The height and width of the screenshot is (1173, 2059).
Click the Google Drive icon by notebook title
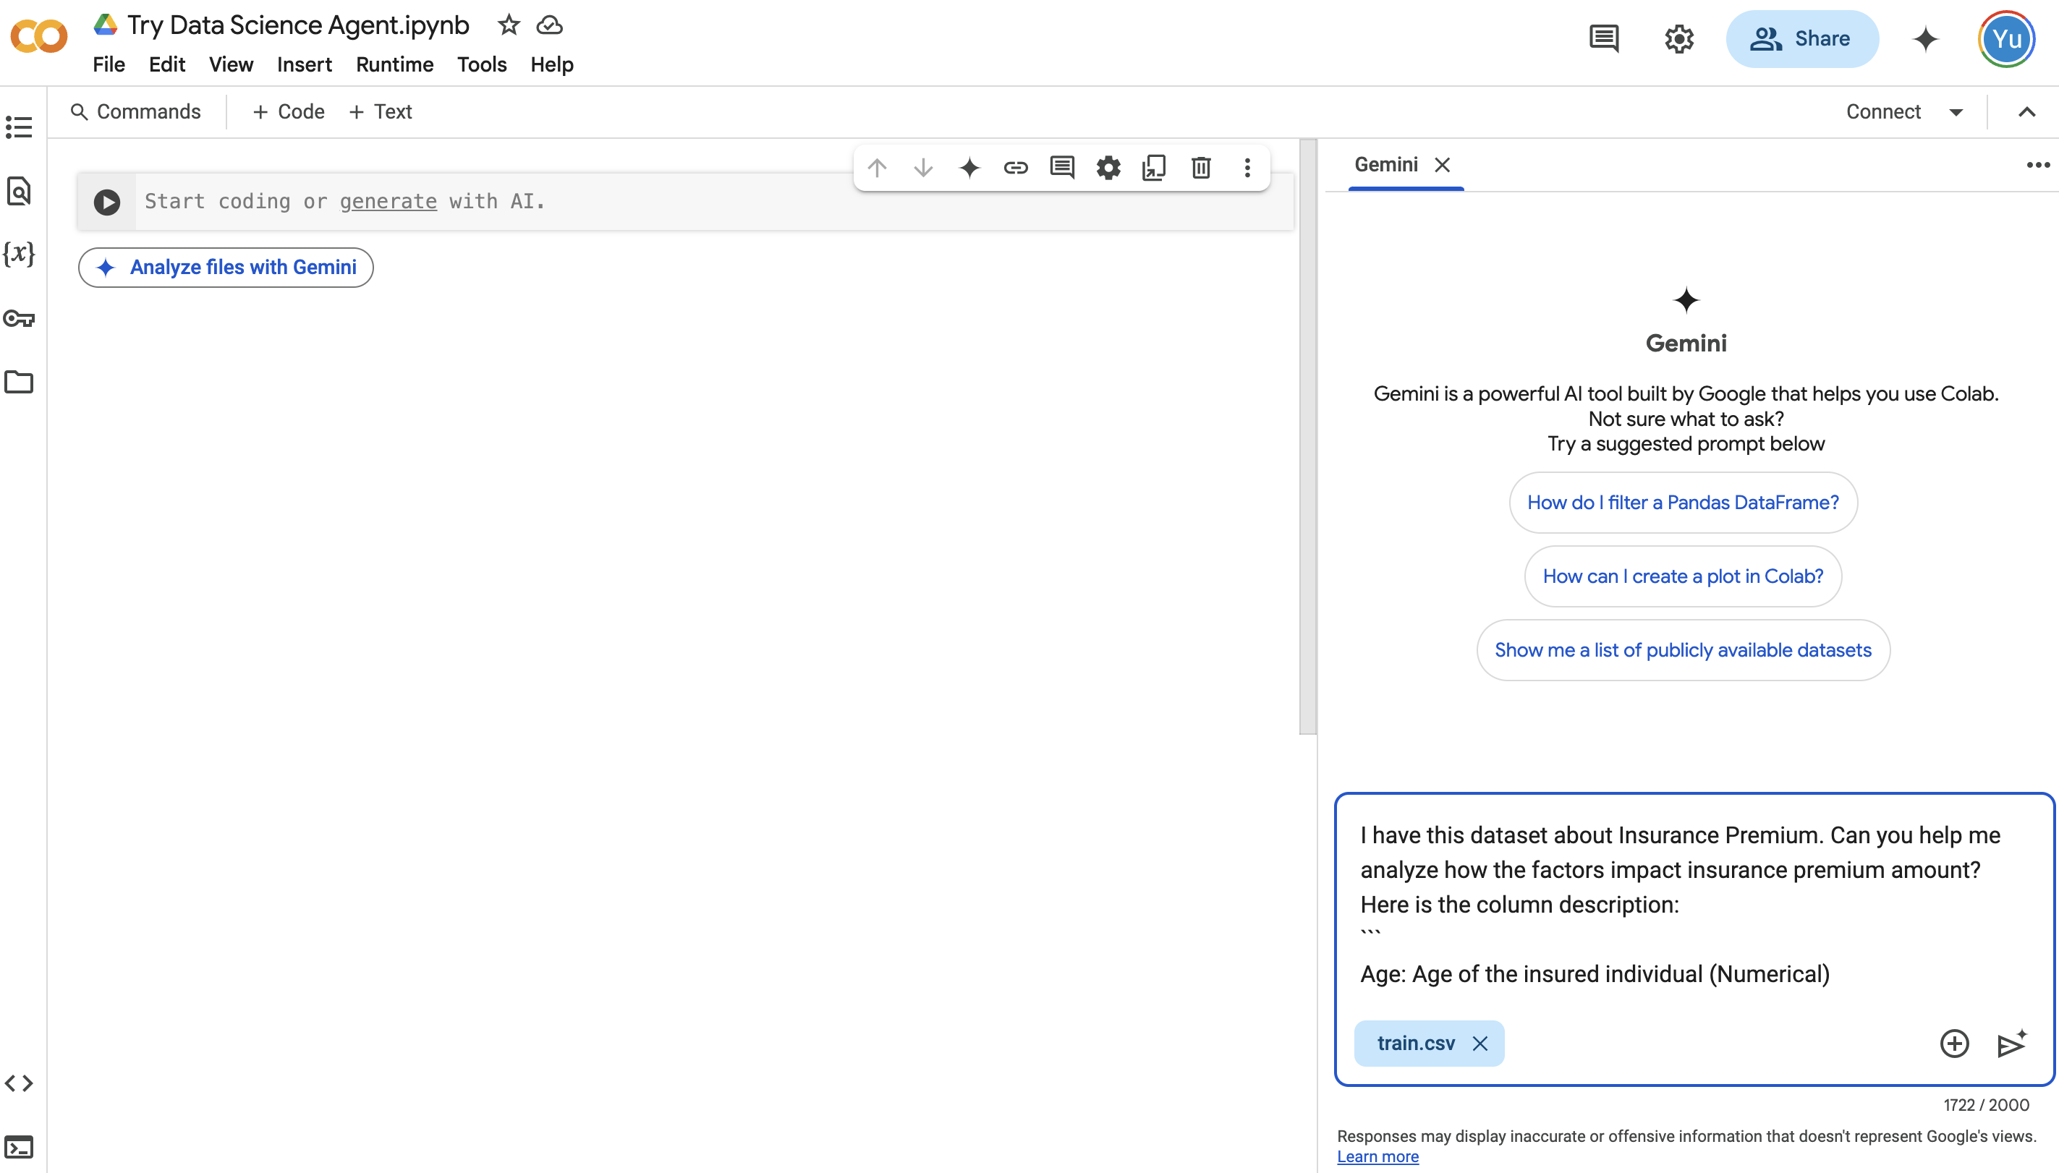[x=106, y=25]
